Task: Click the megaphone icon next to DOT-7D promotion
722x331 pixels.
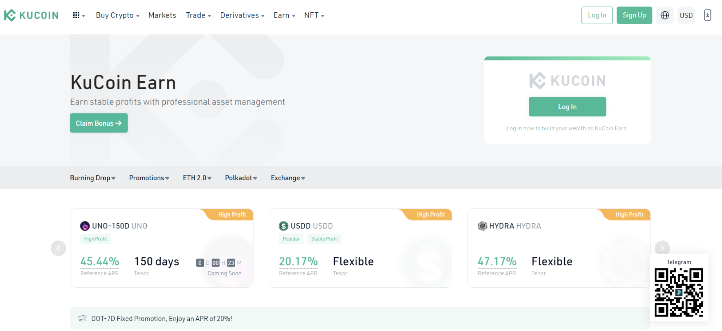Action: [x=83, y=318]
